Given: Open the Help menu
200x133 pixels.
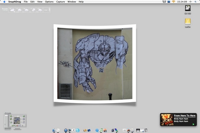Looking at the screenshot, I should (81, 2).
